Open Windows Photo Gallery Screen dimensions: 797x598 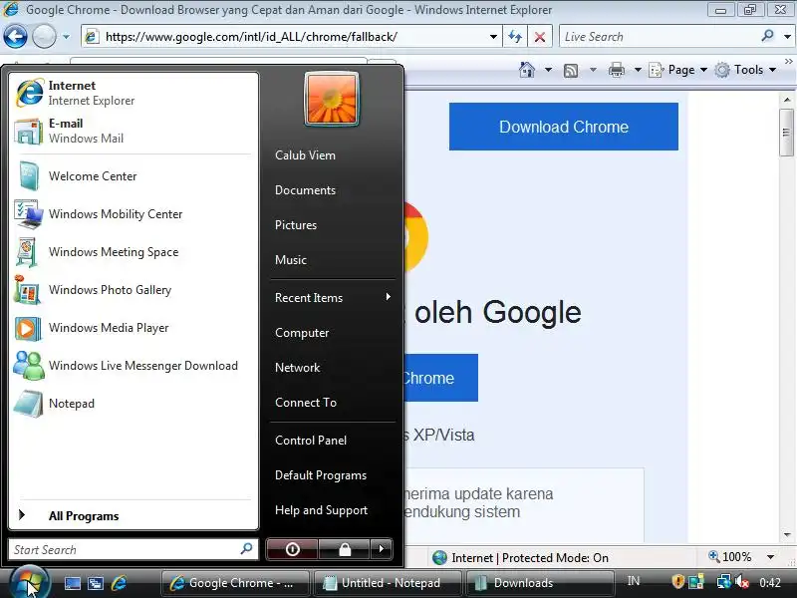tap(133, 290)
